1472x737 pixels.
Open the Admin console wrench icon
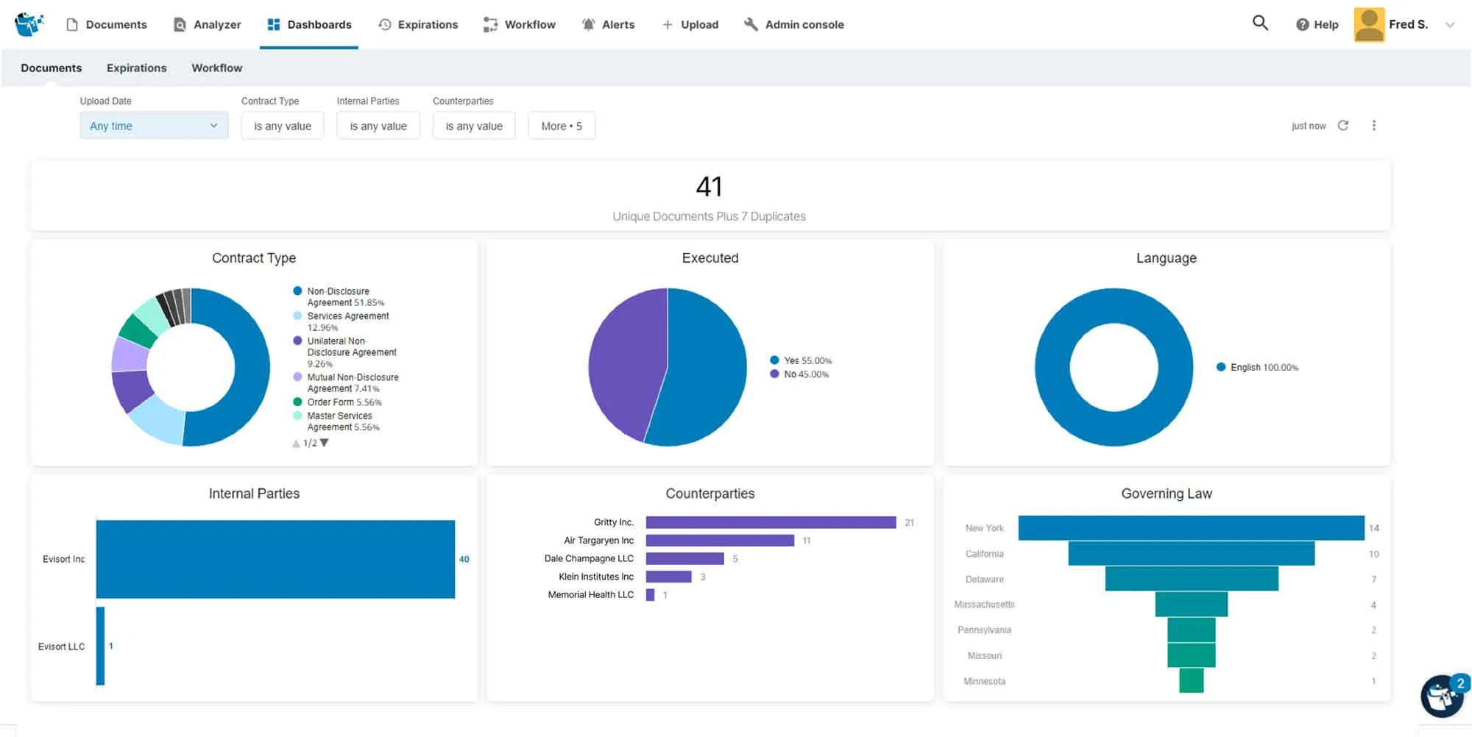click(x=751, y=24)
